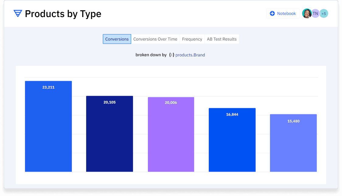Viewport: 342px width, 196px height.
Task: Select the tallest bar showing 23,211
Action: click(48, 126)
